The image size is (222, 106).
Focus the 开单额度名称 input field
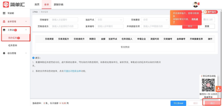click(155, 26)
